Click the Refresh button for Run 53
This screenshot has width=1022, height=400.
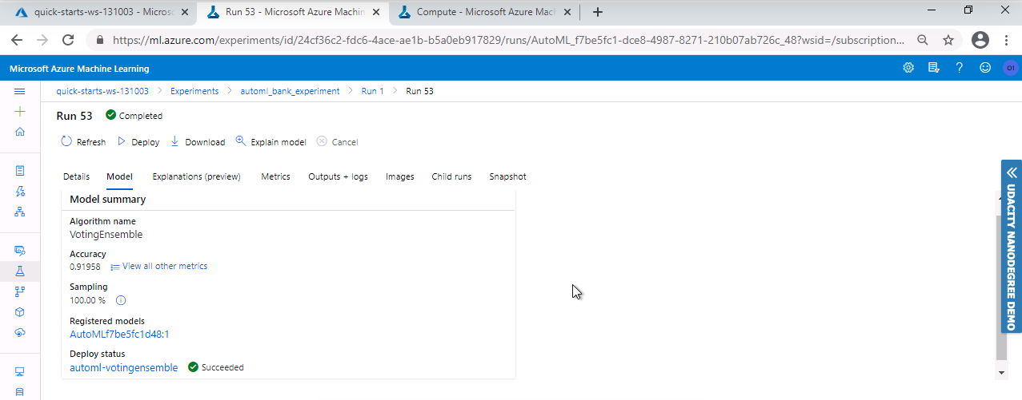[x=83, y=142]
